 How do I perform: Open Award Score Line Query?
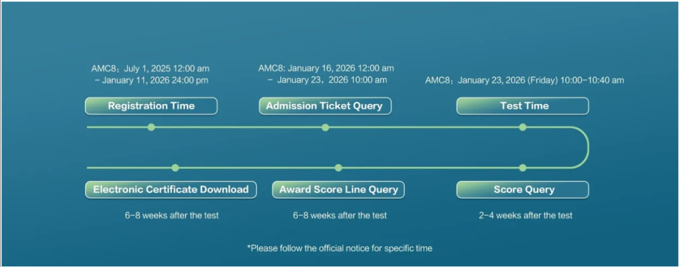click(x=339, y=190)
